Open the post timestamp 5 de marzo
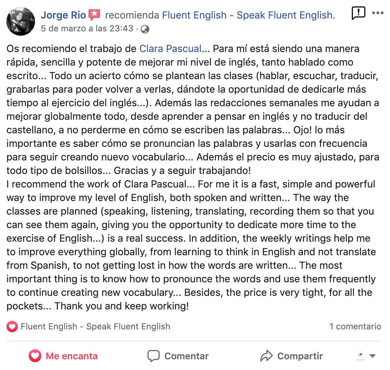This screenshot has width=390, height=370. tap(87, 29)
